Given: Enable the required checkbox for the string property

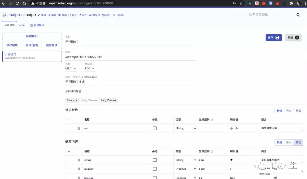Looking at the screenshot, I should 154,160.
